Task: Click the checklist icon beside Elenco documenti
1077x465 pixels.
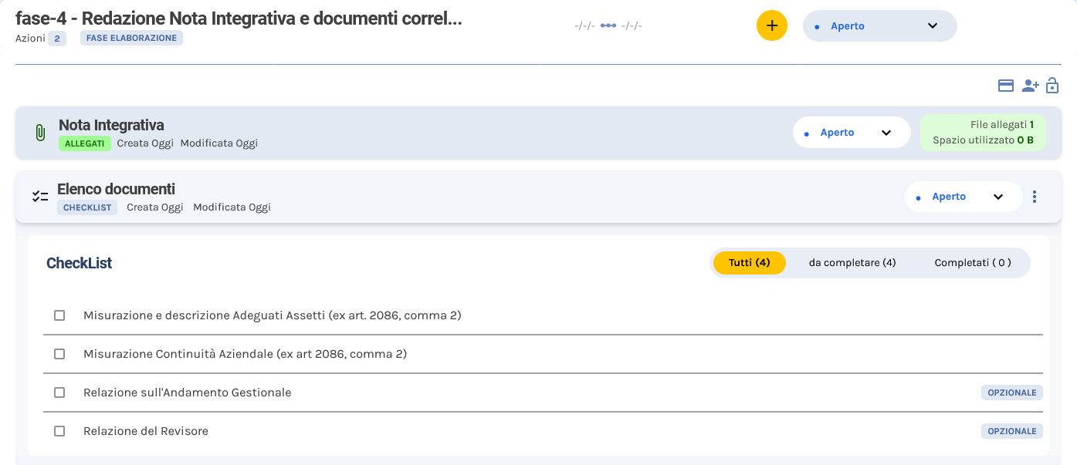Action: click(x=40, y=197)
